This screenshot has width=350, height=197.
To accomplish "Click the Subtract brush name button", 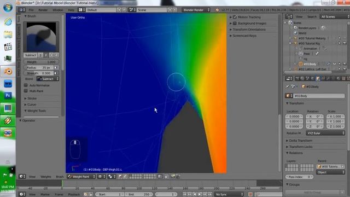I will pos(31,55).
